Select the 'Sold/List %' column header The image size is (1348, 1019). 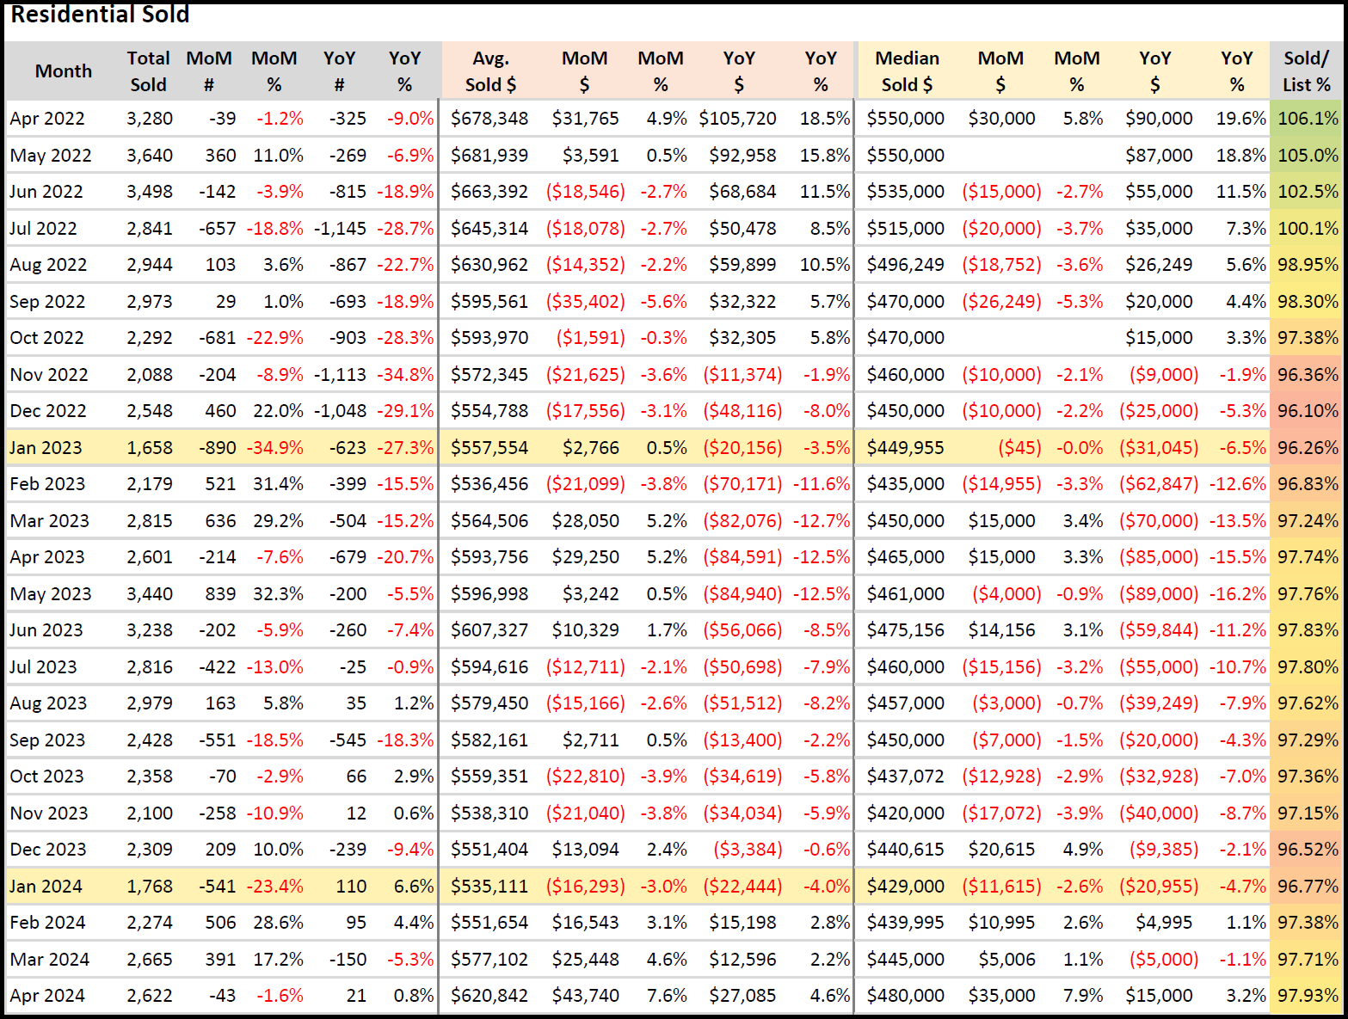pyautogui.click(x=1306, y=71)
